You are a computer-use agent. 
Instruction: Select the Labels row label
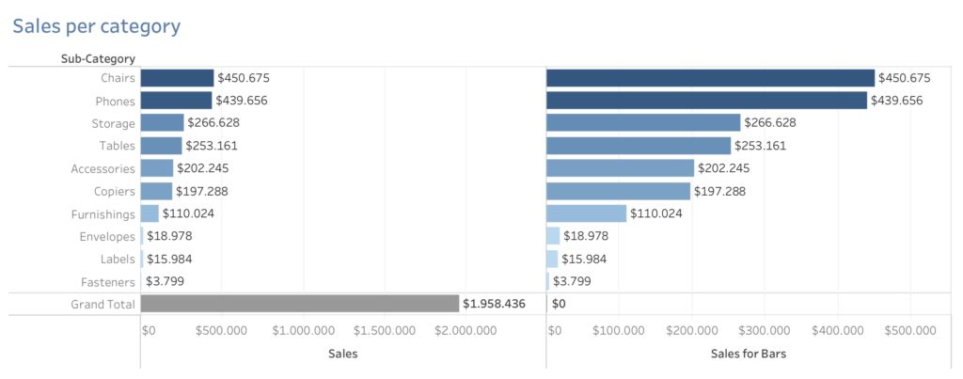click(x=118, y=259)
